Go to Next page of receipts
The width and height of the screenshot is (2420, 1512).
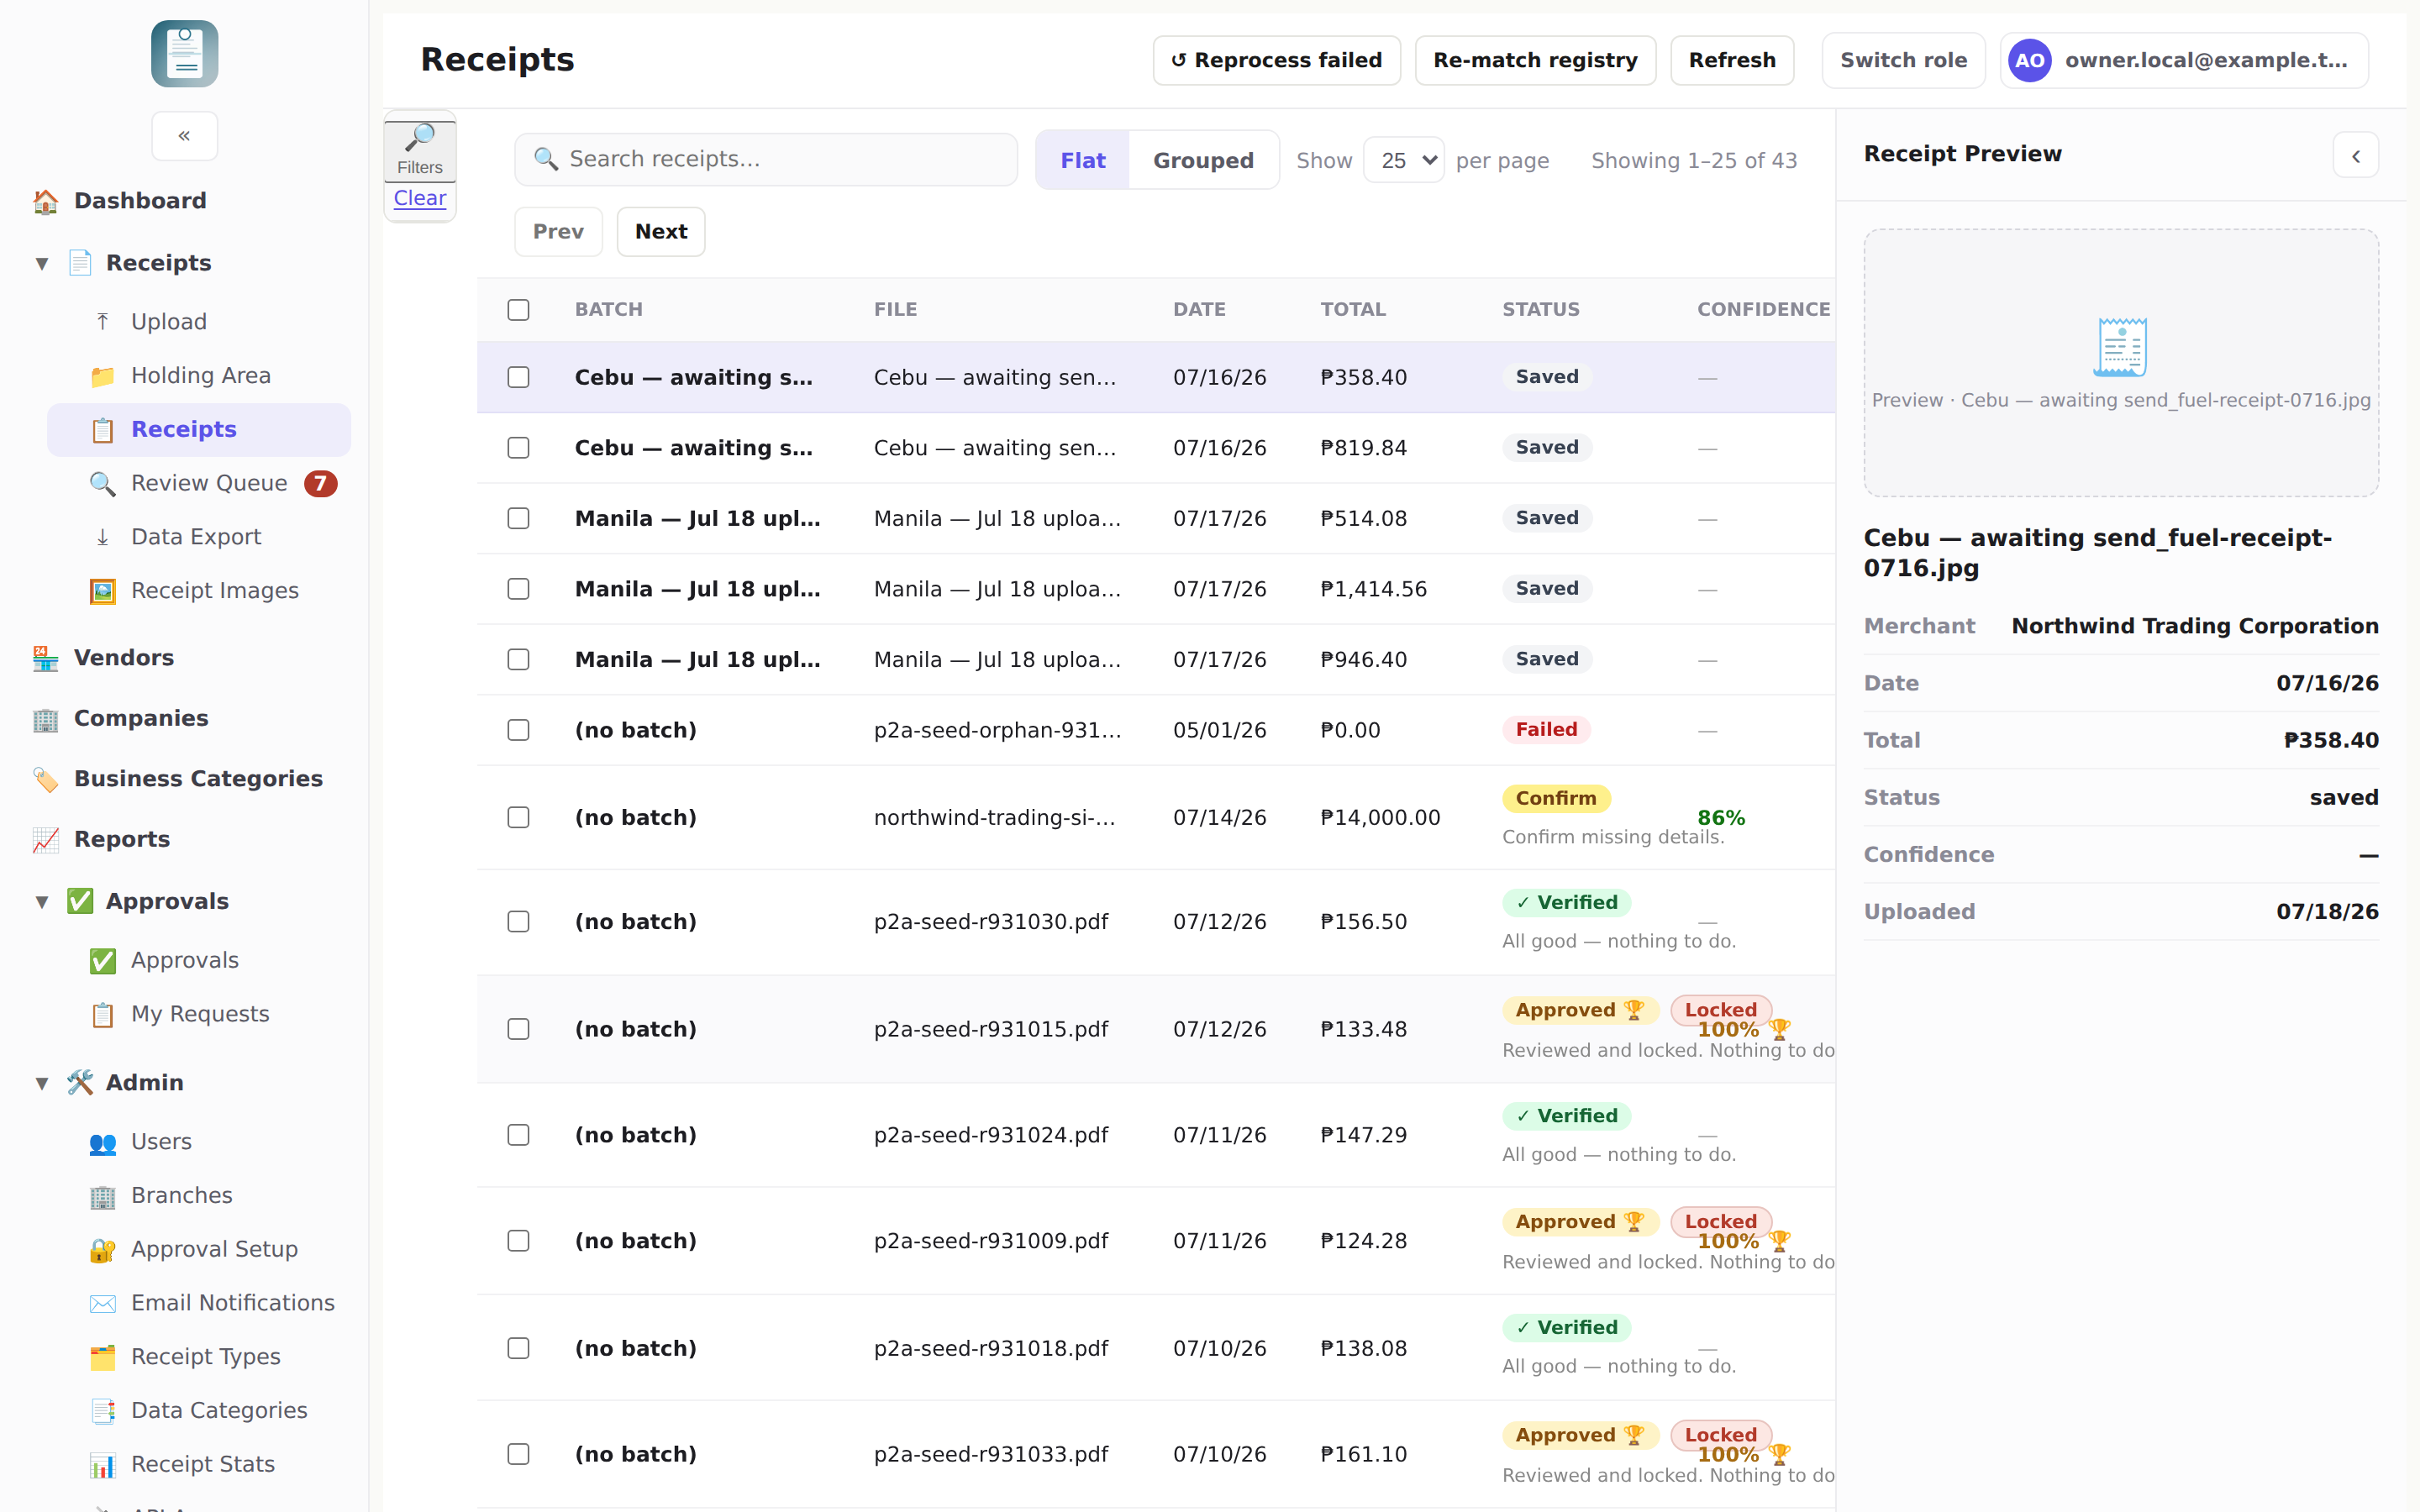661,232
